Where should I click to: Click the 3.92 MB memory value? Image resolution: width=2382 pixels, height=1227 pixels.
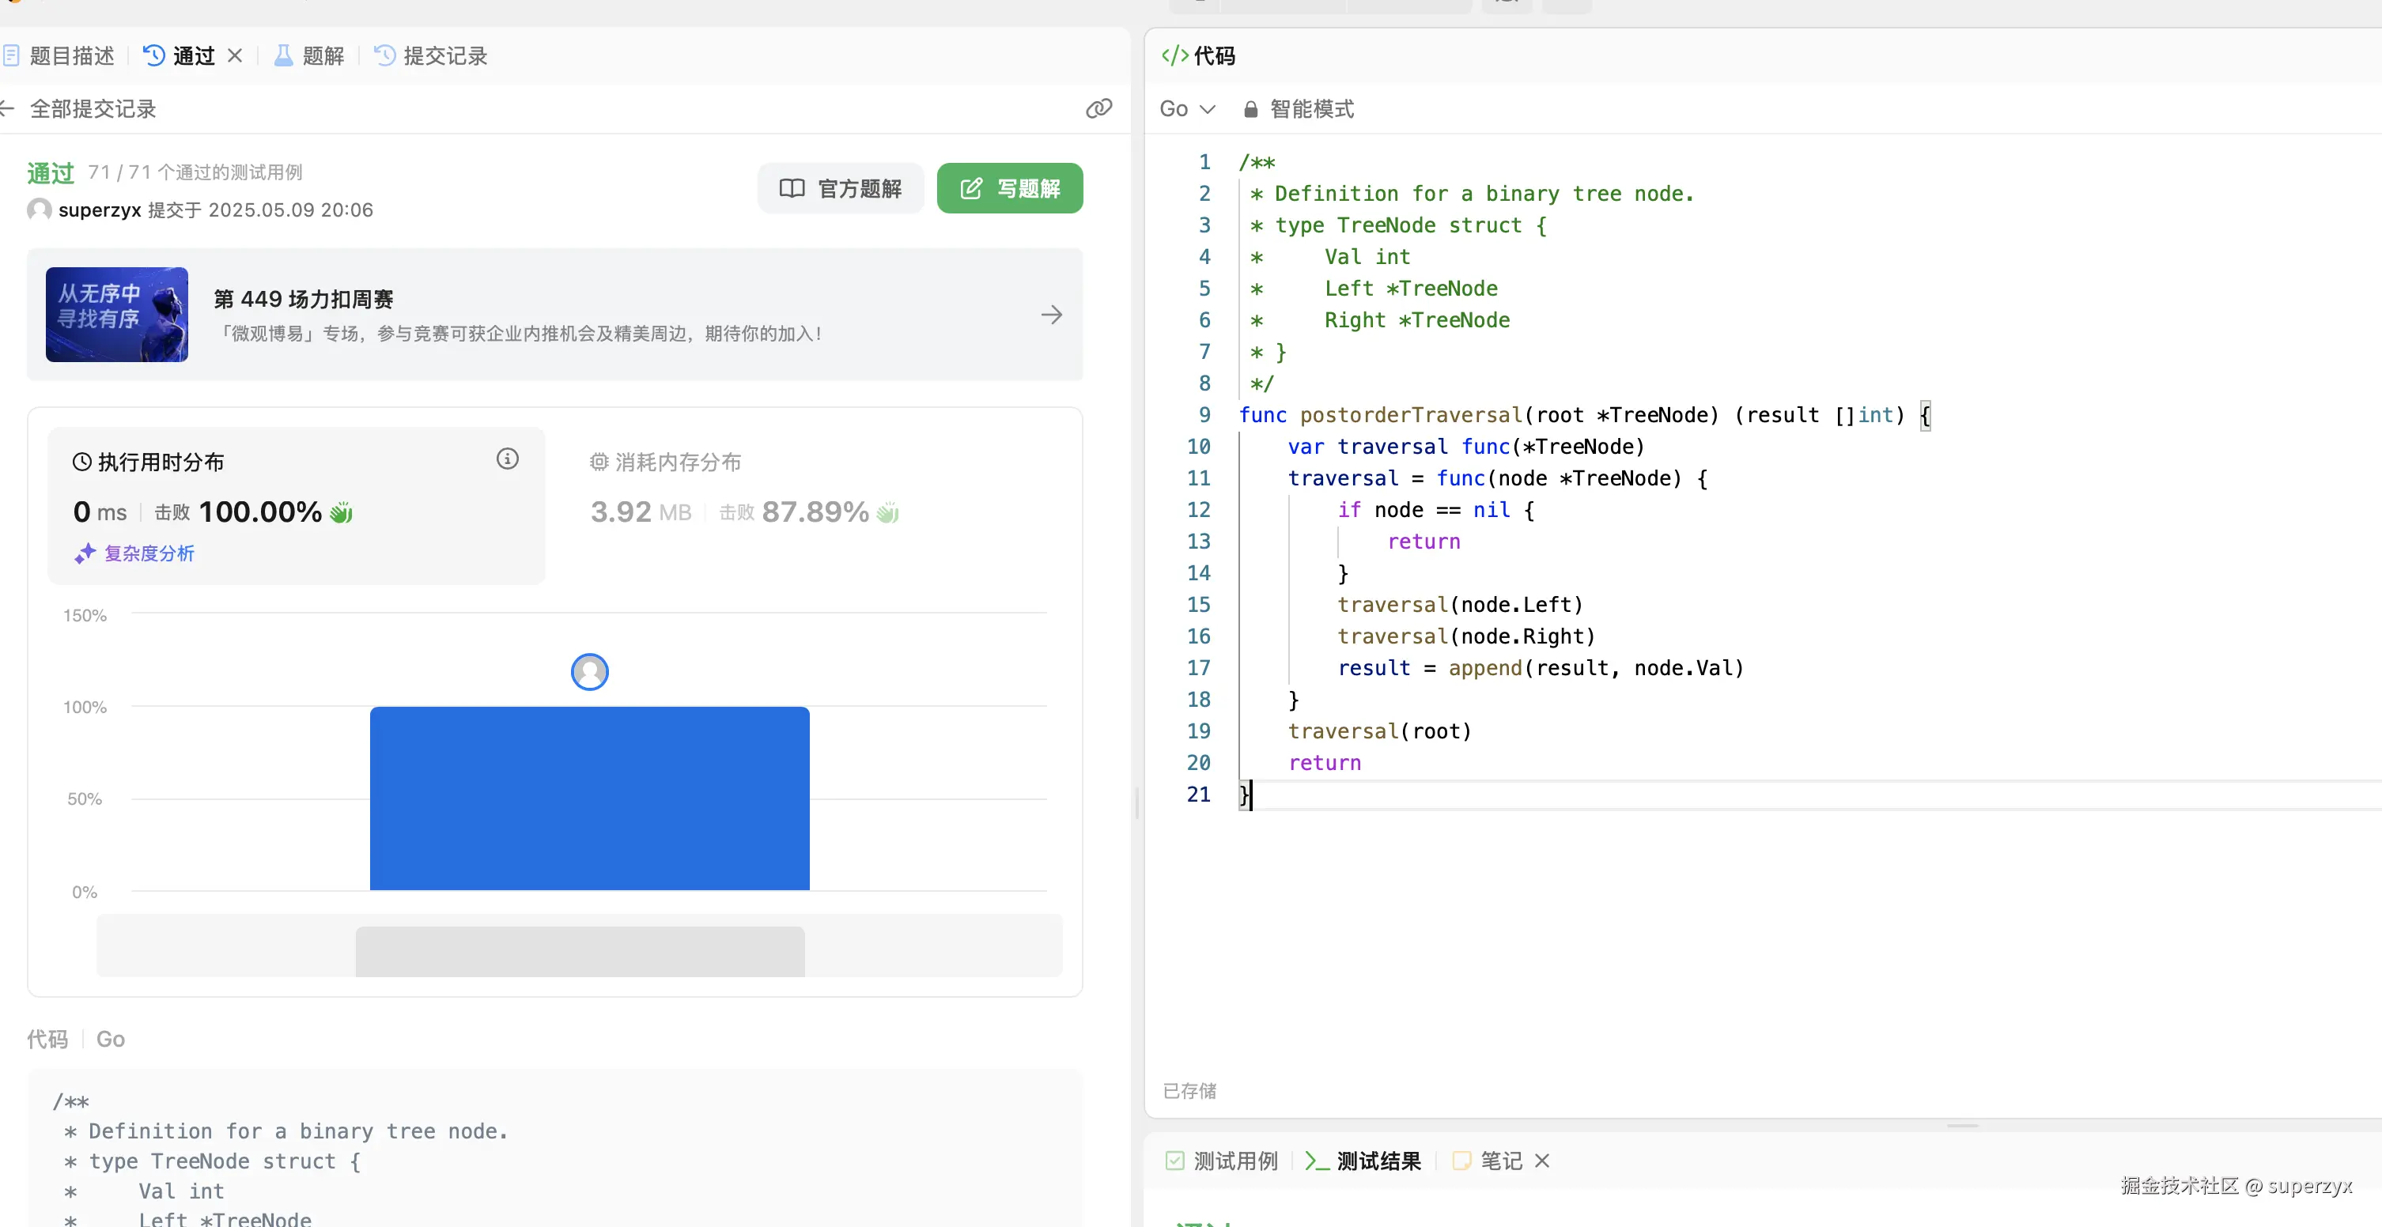[x=641, y=512]
